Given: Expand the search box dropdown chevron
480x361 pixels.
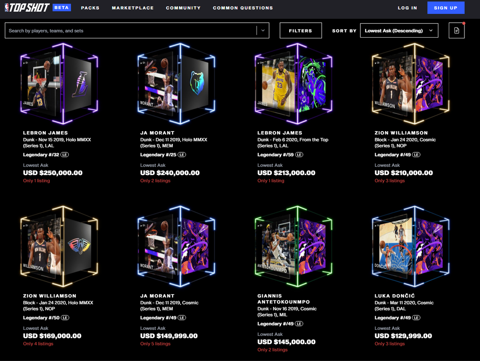Looking at the screenshot, I should coord(263,30).
